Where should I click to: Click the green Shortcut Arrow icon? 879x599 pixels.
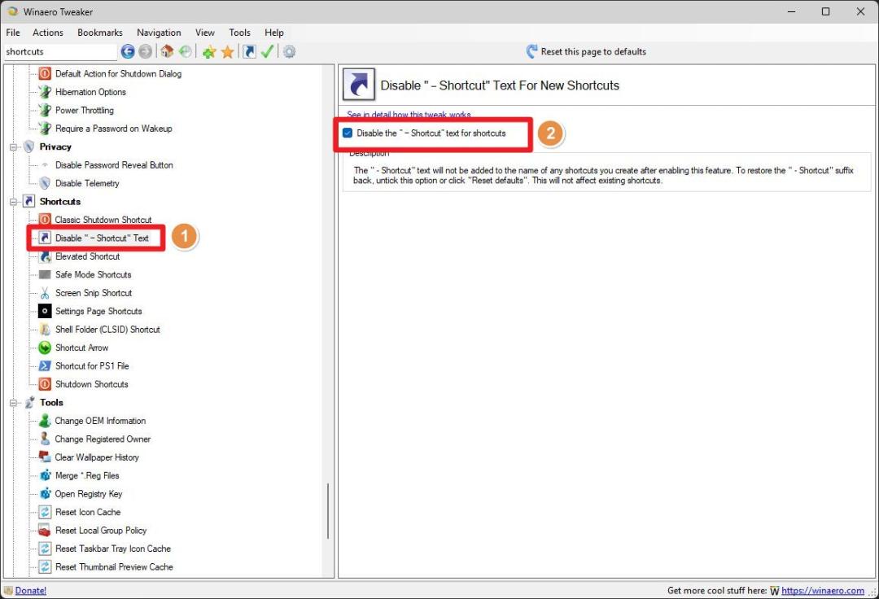45,348
